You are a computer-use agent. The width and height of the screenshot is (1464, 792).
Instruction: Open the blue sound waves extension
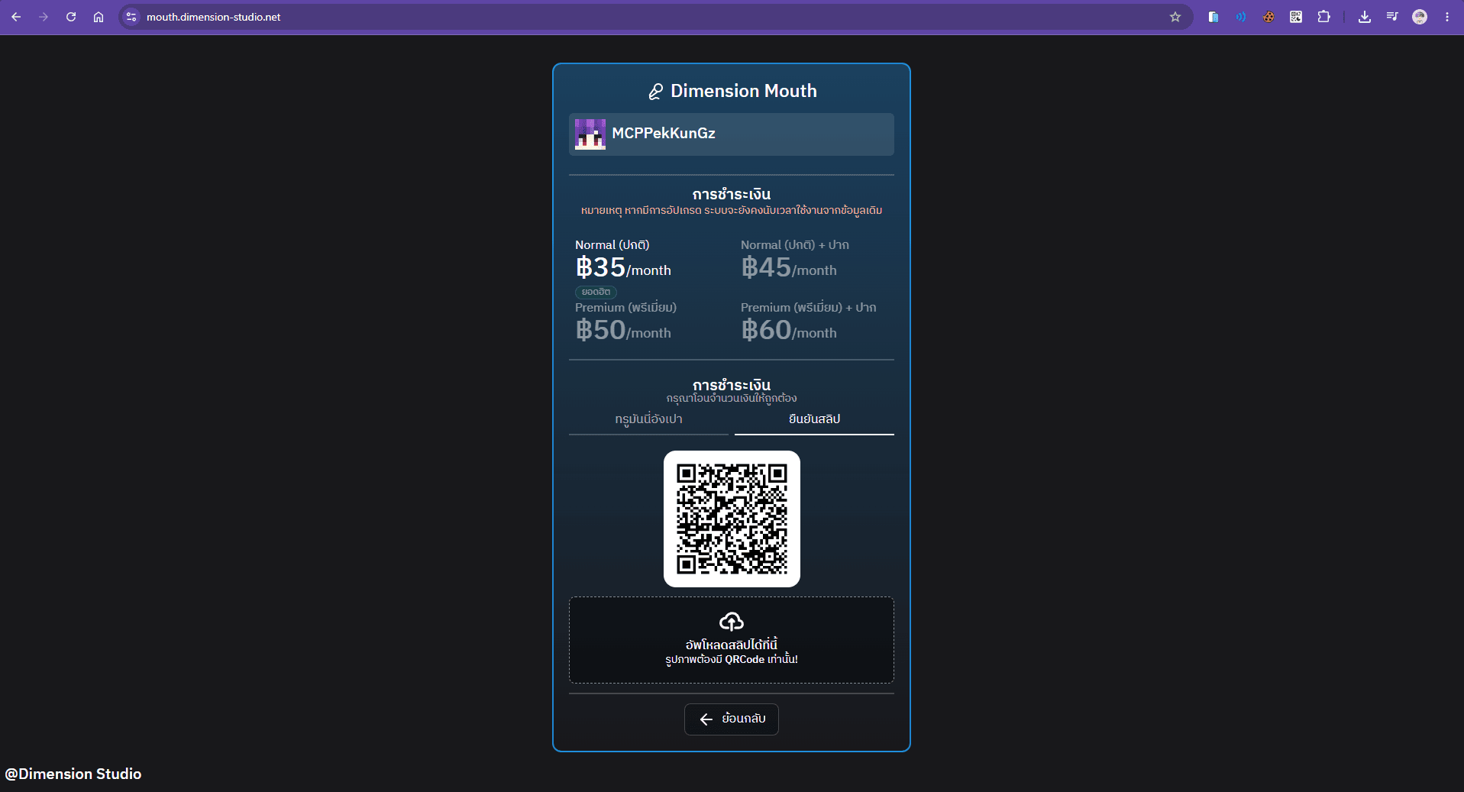1240,17
